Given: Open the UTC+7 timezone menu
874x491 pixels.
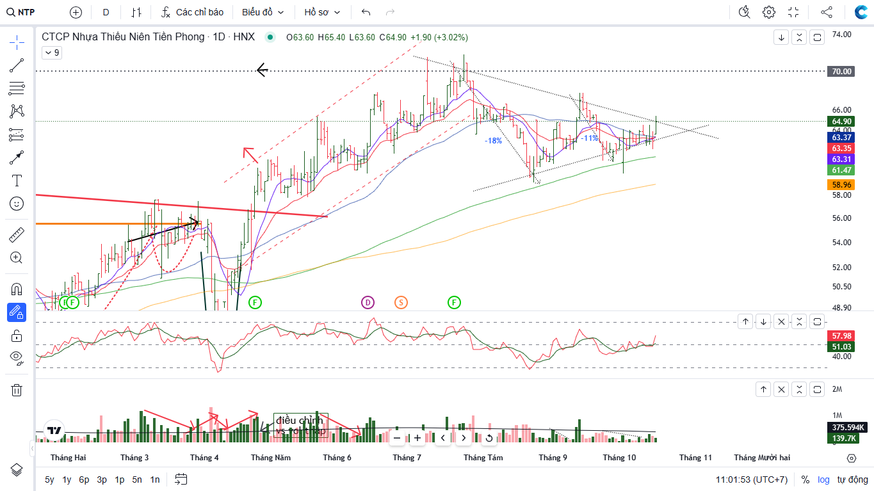Looking at the screenshot, I should (x=752, y=479).
